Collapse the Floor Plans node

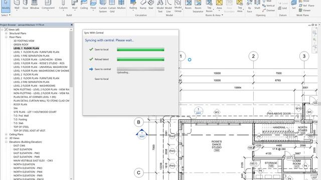(6, 37)
